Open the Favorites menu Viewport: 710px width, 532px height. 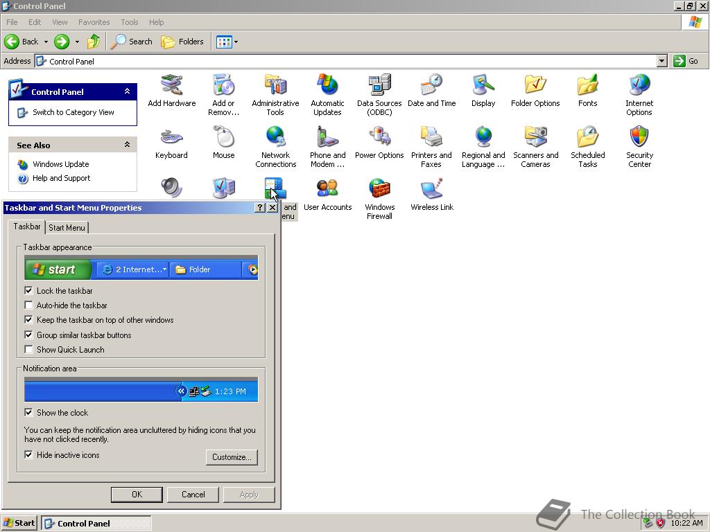[x=94, y=22]
